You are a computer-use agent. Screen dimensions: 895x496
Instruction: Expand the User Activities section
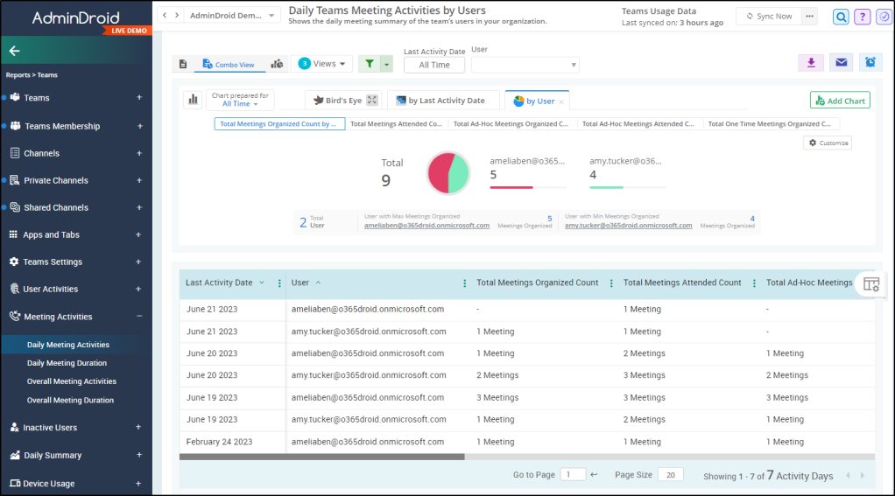[138, 289]
